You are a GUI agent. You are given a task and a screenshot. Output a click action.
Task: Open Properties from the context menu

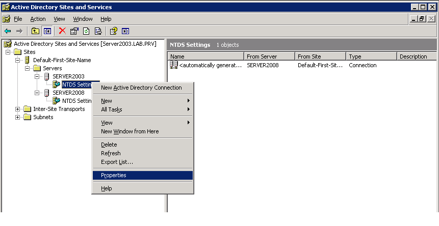tap(143, 175)
